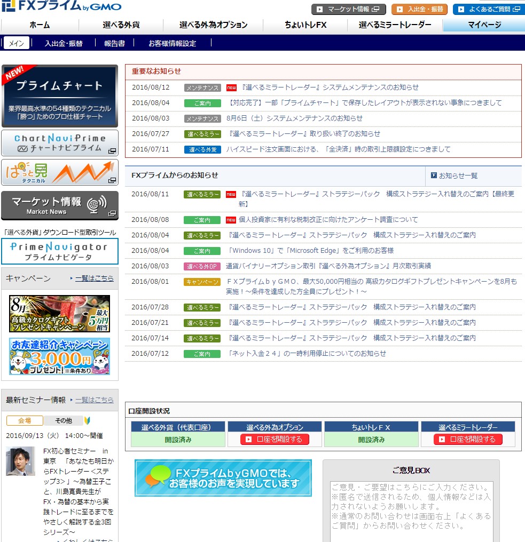Open the 【対応完了】プライムチャート レイアウト notice
Screen dimensions: 525x542
click(364, 102)
